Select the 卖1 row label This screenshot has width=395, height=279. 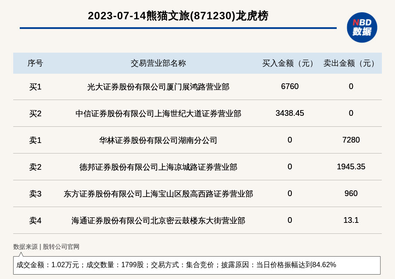pyautogui.click(x=35, y=140)
